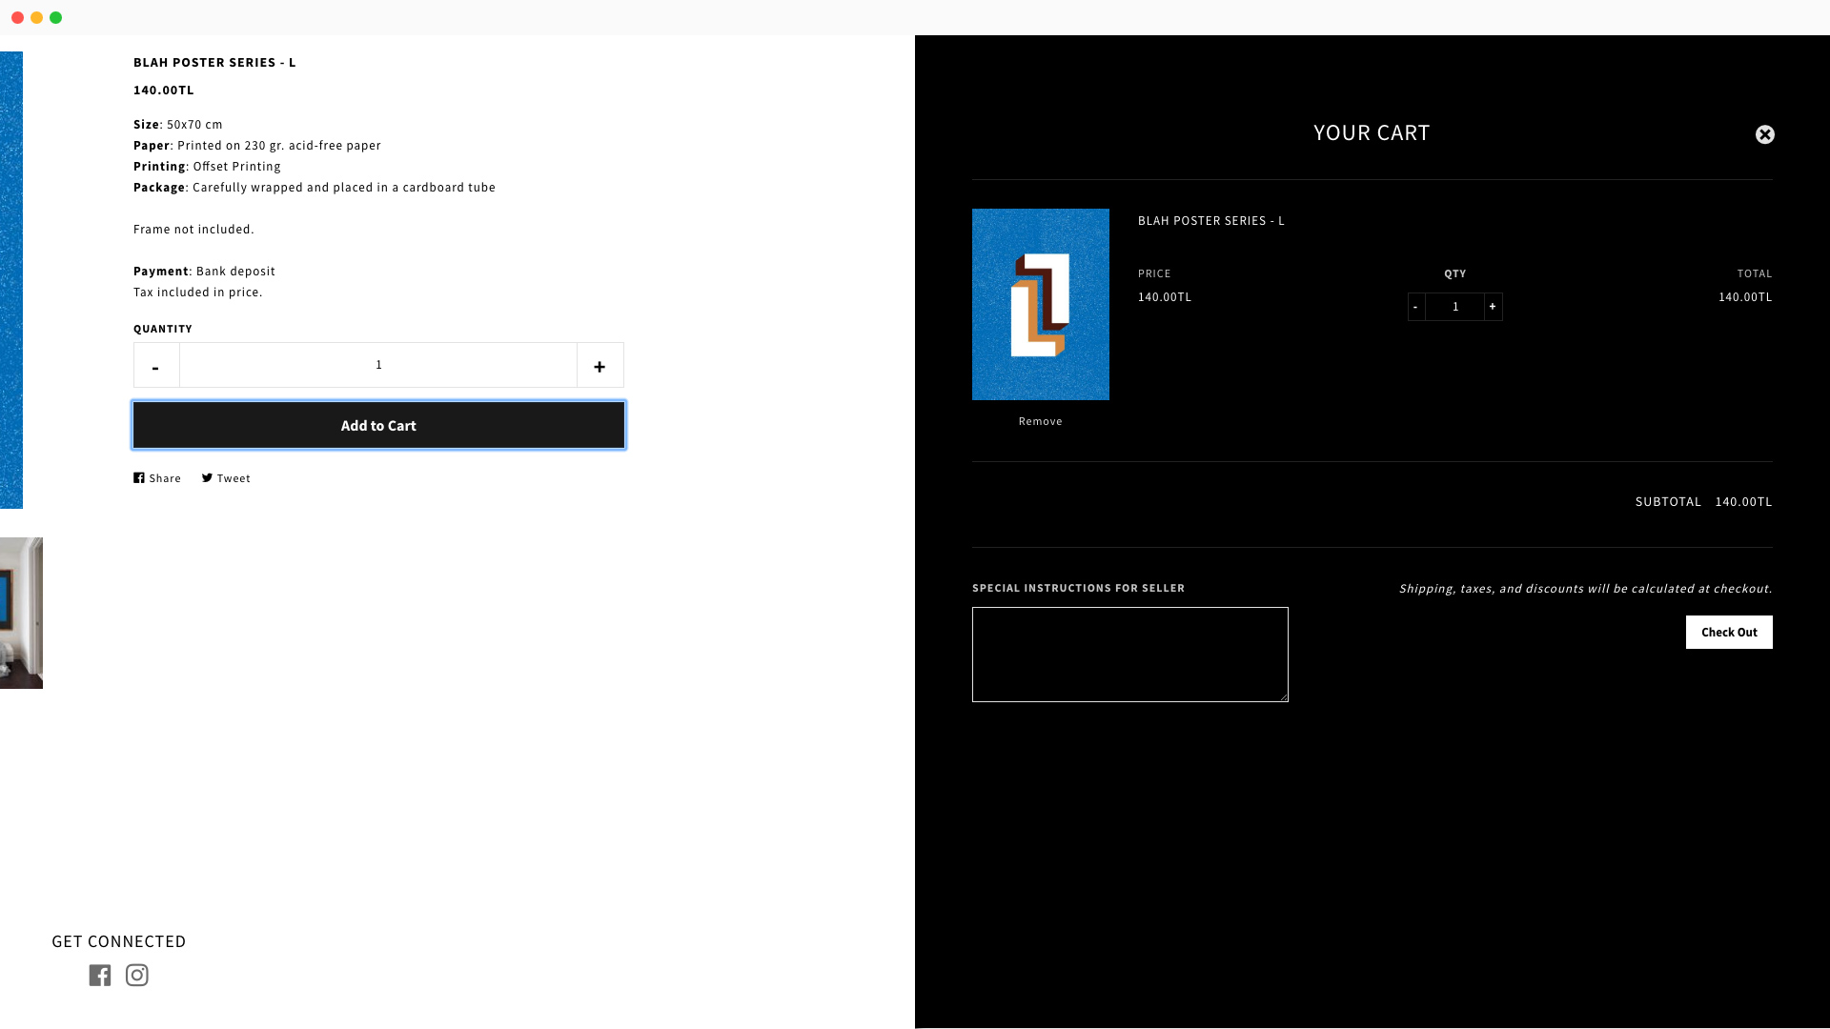
Task: Open the cart poster thumbnail
Action: tap(1040, 304)
